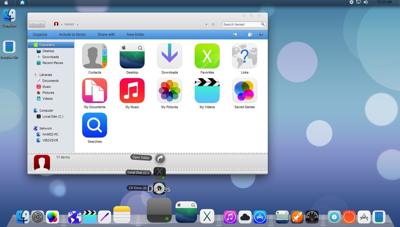Image resolution: width=400 pixels, height=227 pixels.
Task: Select the My Music folder icon
Action: click(x=132, y=91)
